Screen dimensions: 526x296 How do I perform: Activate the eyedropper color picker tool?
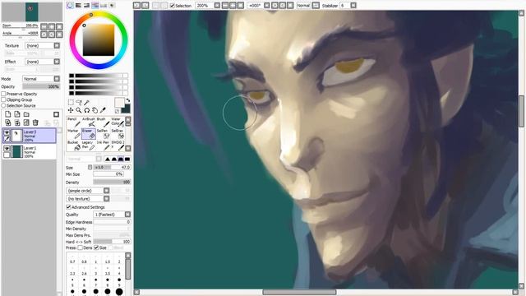pos(103,110)
